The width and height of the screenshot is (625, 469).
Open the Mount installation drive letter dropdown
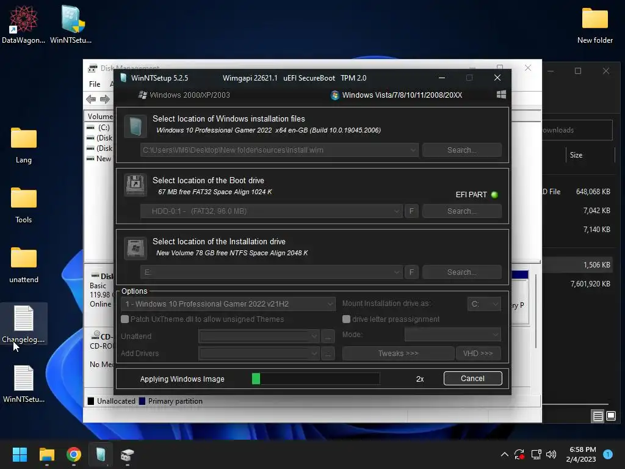point(484,304)
